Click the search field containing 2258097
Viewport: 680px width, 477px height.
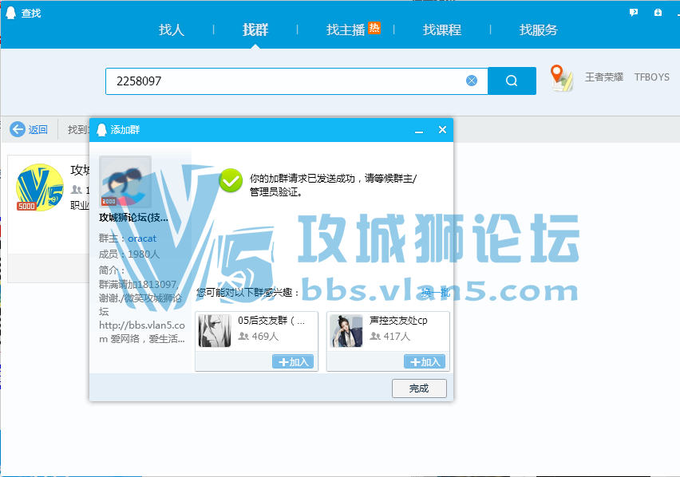(x=297, y=81)
